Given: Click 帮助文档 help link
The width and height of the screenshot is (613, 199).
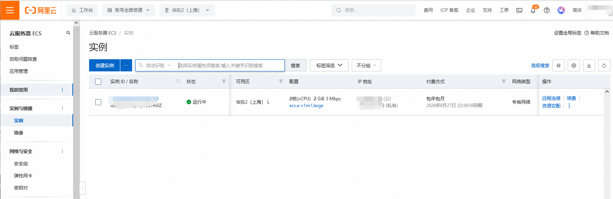Looking at the screenshot, I should pyautogui.click(x=597, y=33).
